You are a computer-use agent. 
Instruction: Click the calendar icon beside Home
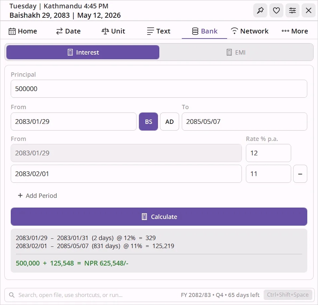(12, 31)
